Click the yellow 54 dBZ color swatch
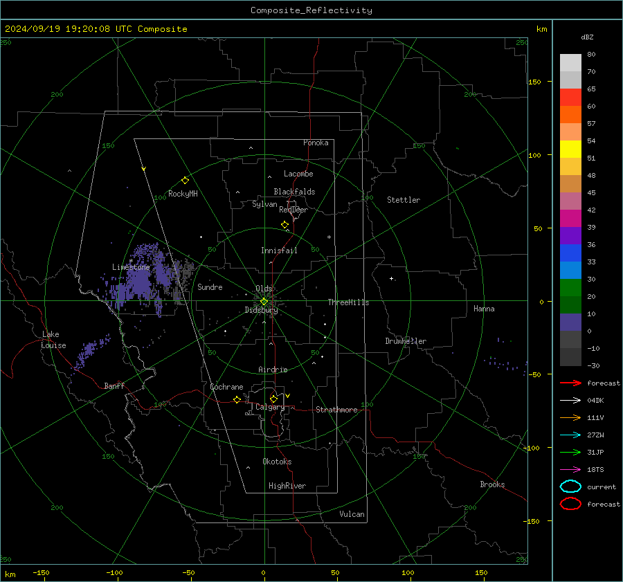Viewport: 623px width, 582px height. tap(570, 149)
